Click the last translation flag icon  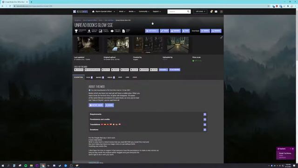tap(120, 125)
